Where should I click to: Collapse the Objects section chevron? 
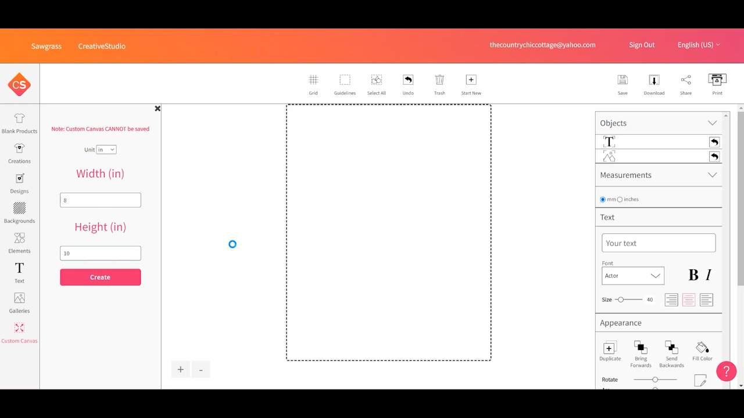pos(712,123)
